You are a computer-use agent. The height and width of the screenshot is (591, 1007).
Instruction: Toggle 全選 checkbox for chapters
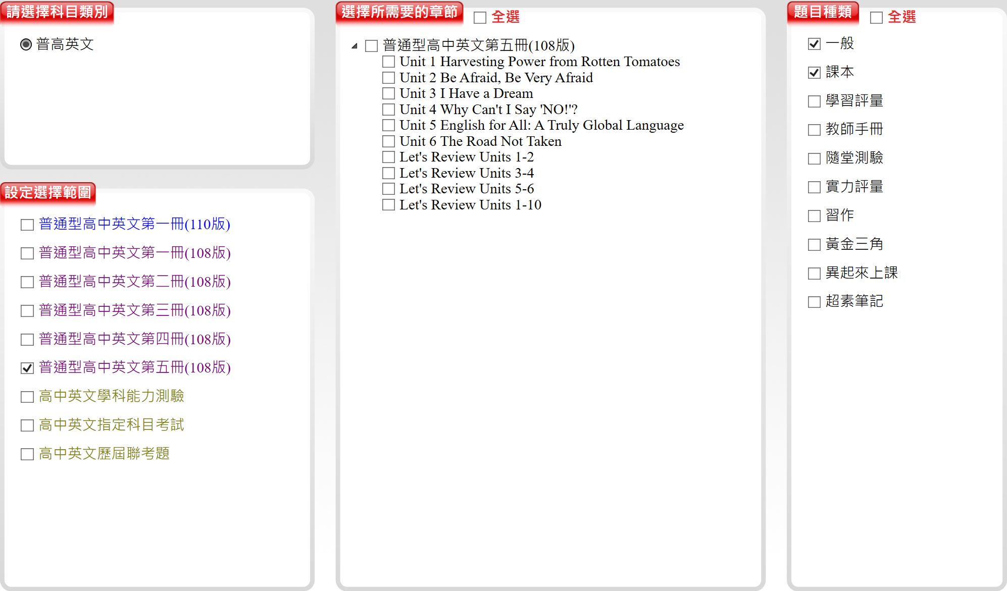480,18
